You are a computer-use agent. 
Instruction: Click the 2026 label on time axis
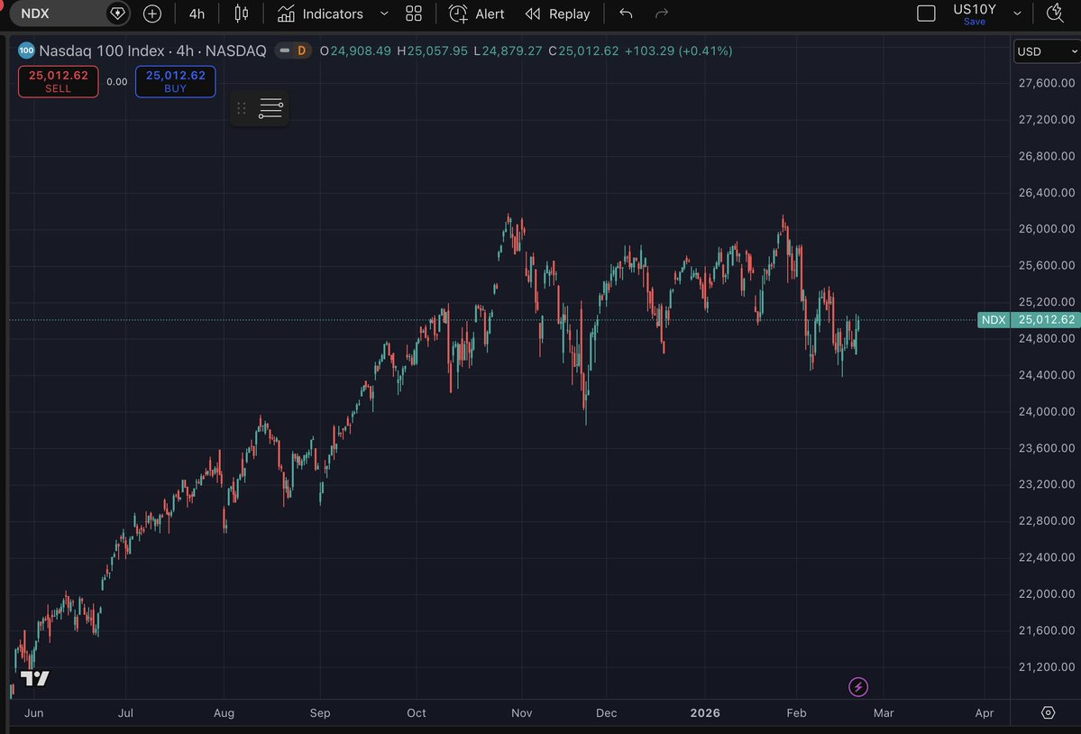[x=704, y=712]
